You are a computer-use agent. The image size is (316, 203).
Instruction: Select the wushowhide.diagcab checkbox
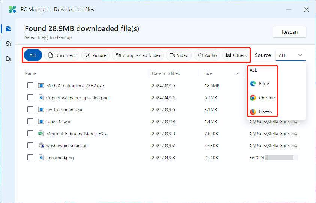30,145
